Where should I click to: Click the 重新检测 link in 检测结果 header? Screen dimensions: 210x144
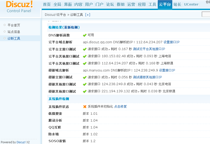tap(71, 27)
